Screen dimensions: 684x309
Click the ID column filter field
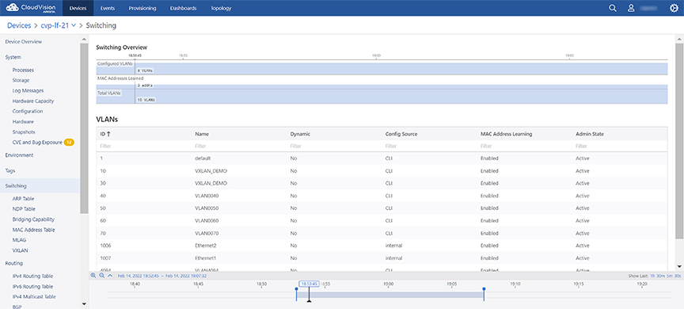pyautogui.click(x=144, y=147)
